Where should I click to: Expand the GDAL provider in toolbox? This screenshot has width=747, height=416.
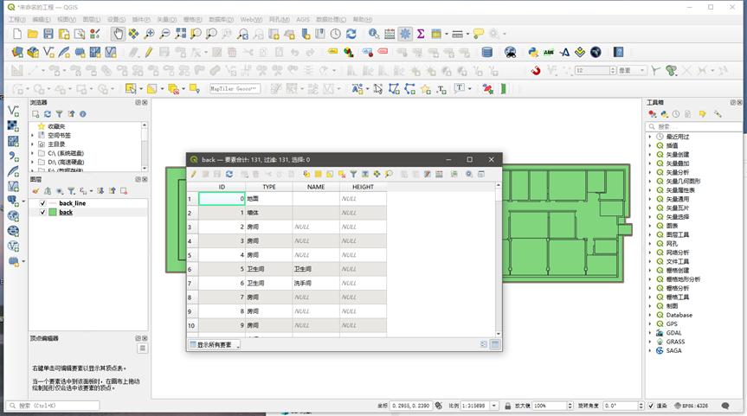(x=650, y=333)
